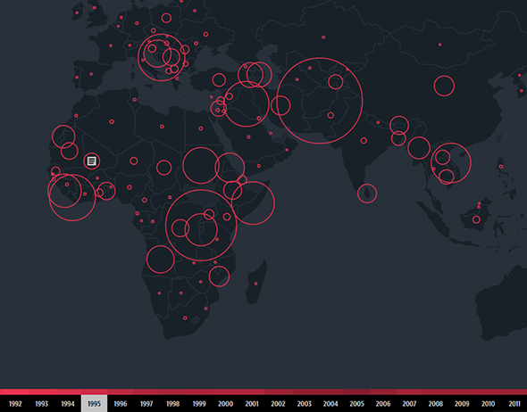Image resolution: width=527 pixels, height=412 pixels.
Task: Switch timeline to 1996
Action: (121, 404)
